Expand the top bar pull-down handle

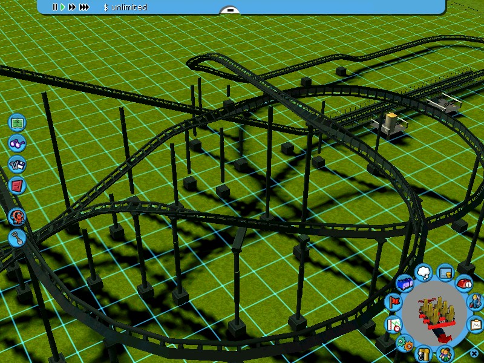(x=230, y=10)
